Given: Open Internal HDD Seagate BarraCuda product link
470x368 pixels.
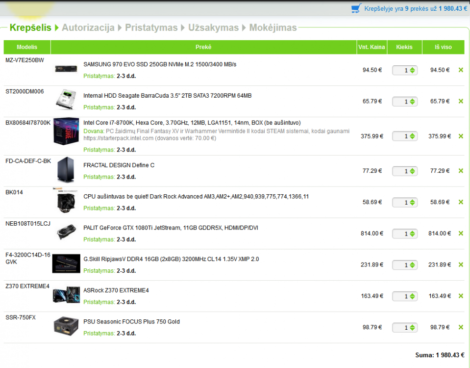Looking at the screenshot, I should tap(168, 96).
